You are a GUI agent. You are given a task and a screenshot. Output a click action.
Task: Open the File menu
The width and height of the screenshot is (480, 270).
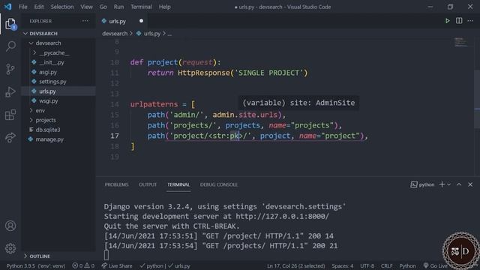click(x=23, y=7)
